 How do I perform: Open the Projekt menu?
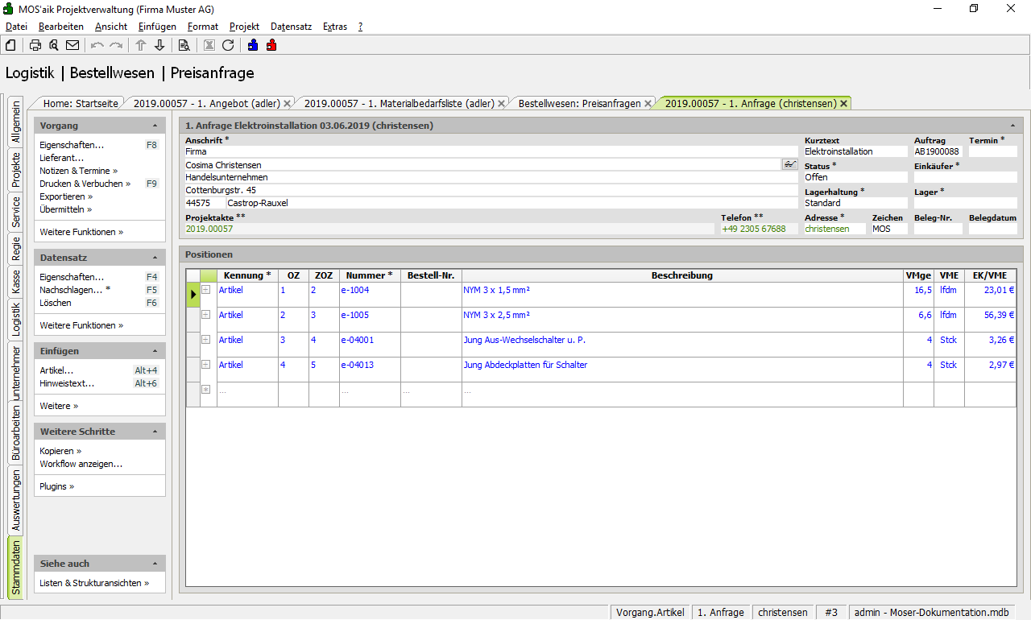(x=244, y=27)
